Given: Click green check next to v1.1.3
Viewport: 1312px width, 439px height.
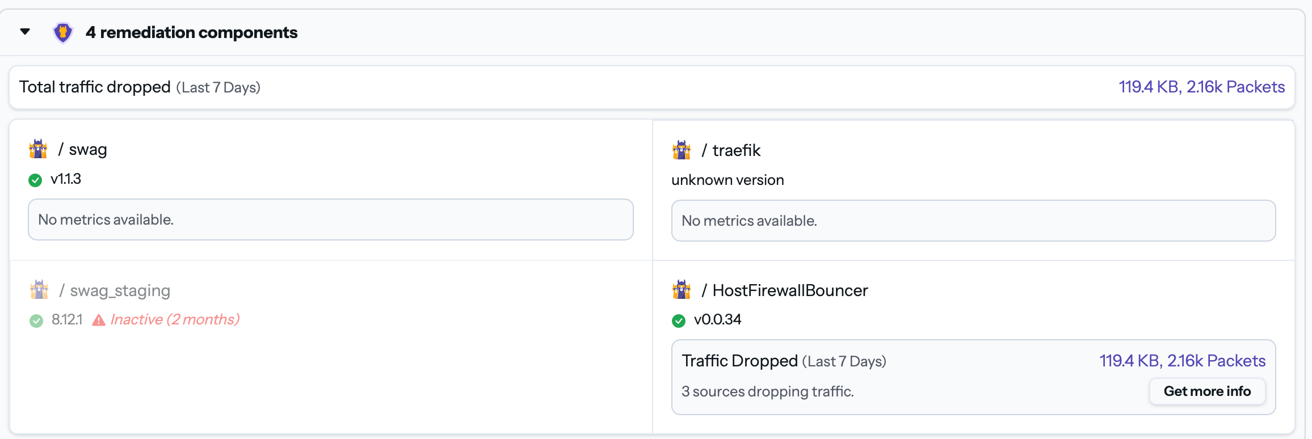Looking at the screenshot, I should 35,180.
